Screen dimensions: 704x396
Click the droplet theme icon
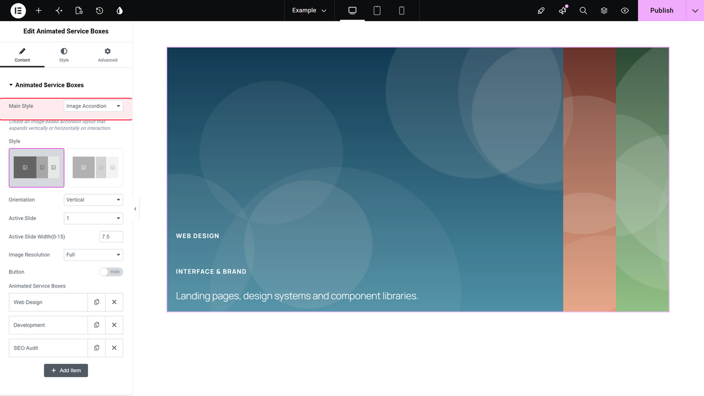click(120, 11)
